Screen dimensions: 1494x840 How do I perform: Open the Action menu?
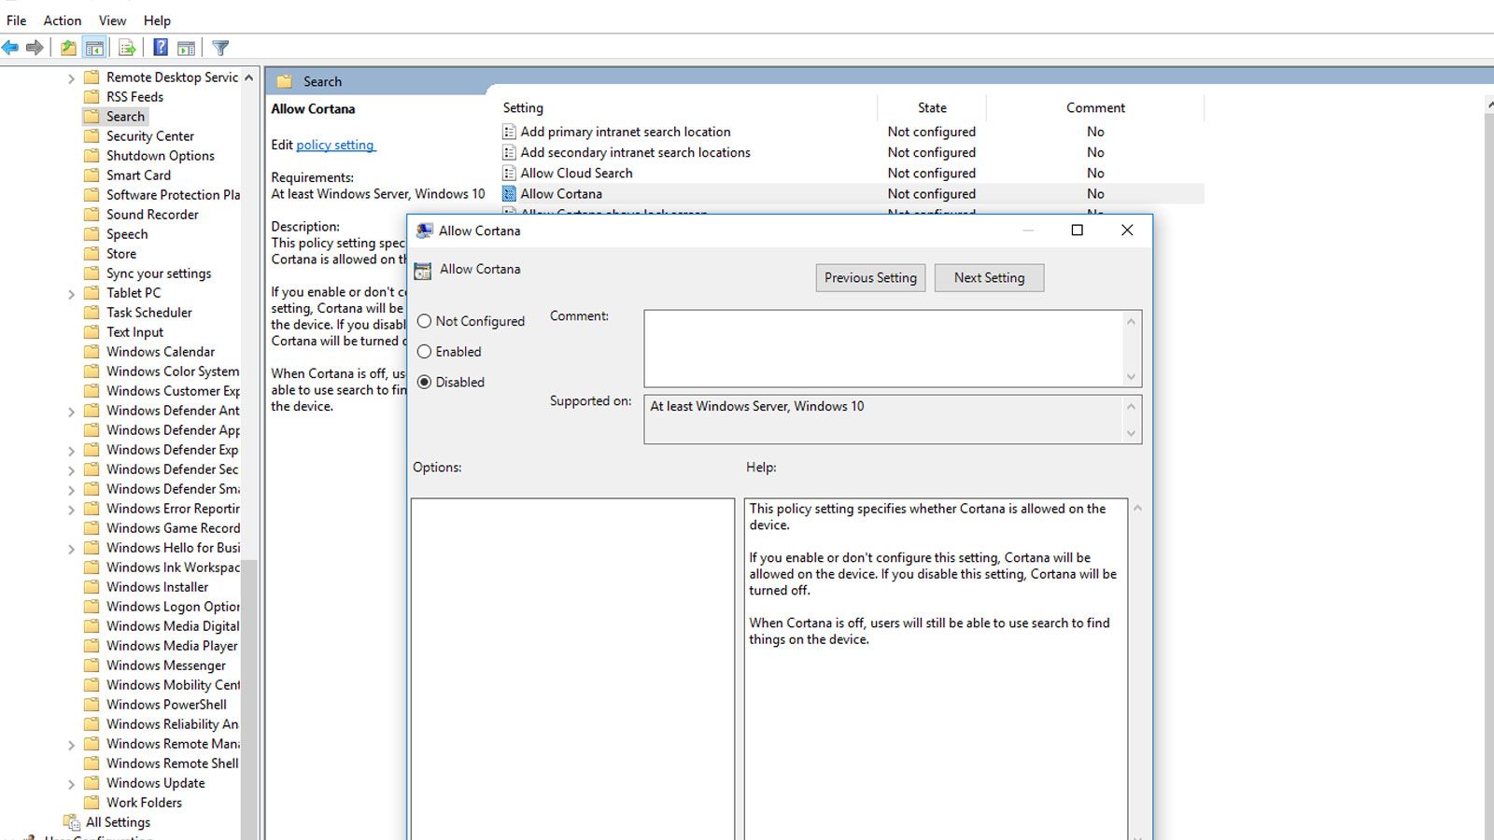(x=63, y=21)
